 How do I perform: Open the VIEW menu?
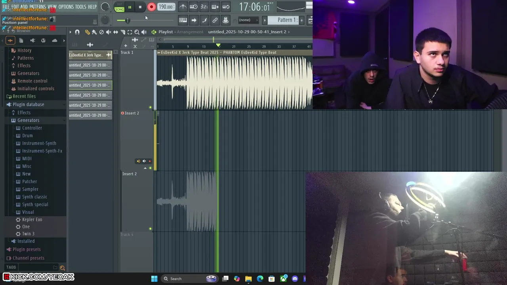point(52,7)
